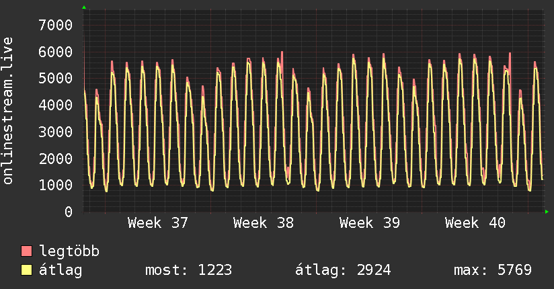Image resolution: width=554 pixels, height=289 pixels.
Task: Click the 1000 y-axis label
Action: 56,185
